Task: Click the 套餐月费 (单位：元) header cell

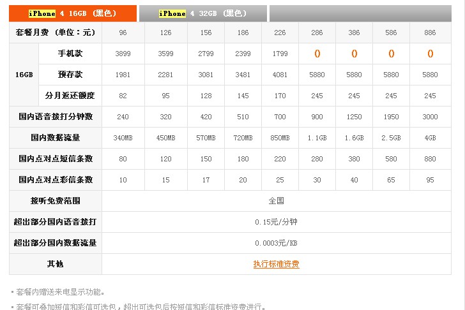Action: [56, 33]
